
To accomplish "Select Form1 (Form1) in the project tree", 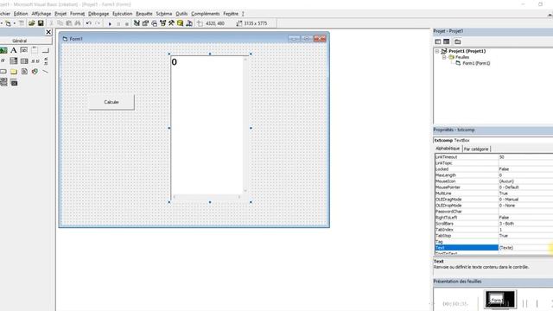I will click(476, 63).
